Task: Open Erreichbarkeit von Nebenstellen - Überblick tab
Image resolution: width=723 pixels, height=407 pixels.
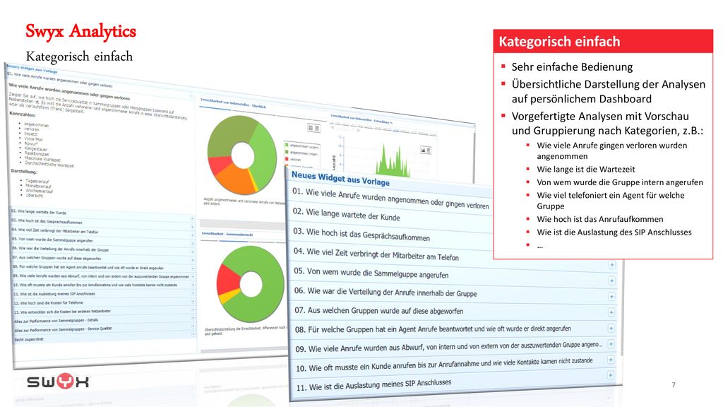Action: point(233,103)
